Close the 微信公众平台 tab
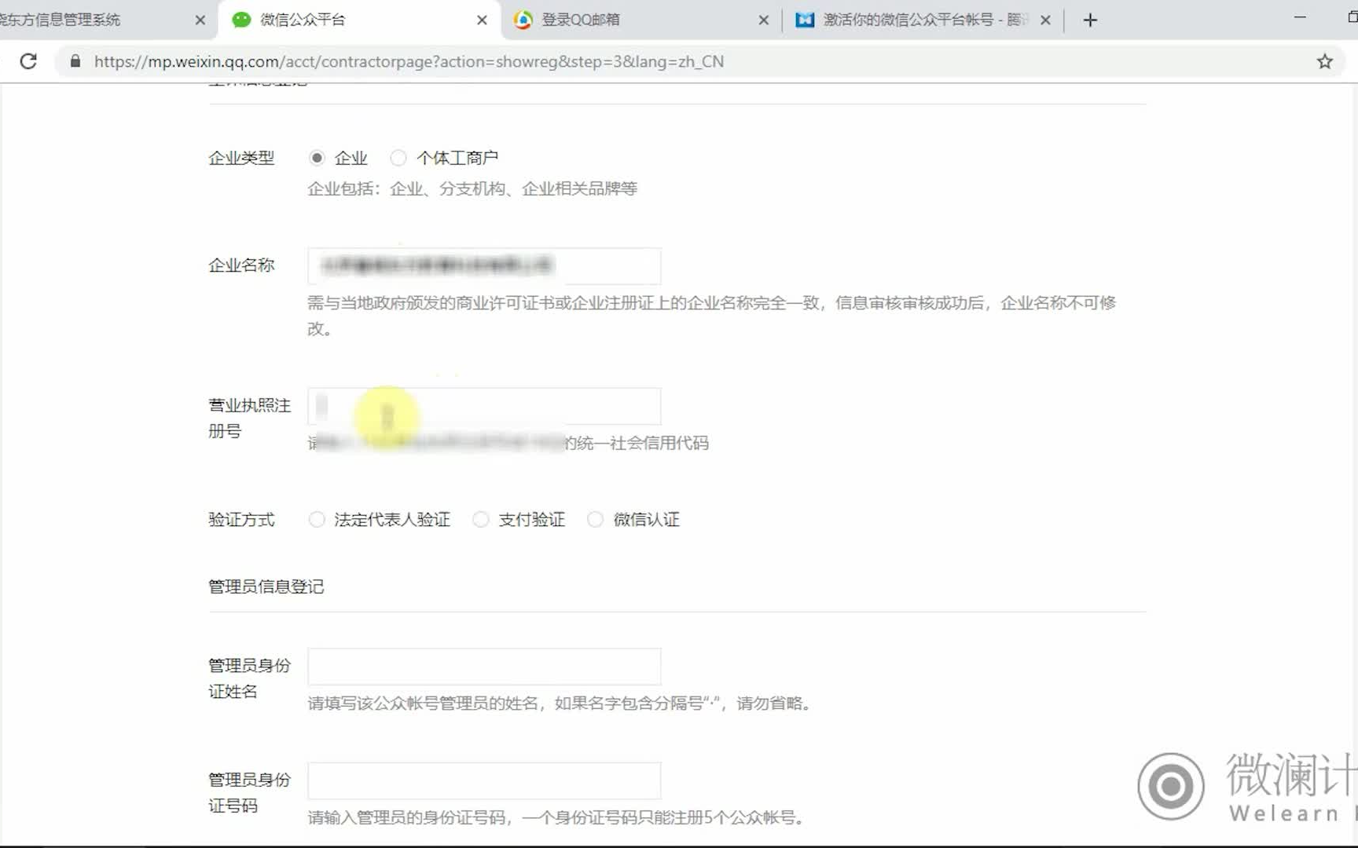 pyautogui.click(x=483, y=20)
